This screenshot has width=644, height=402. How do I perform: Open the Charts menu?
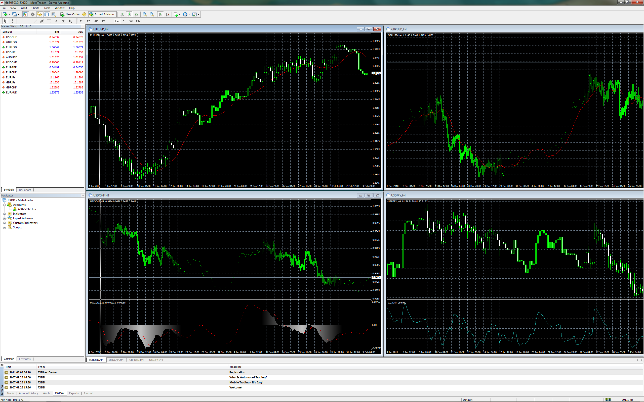[35, 8]
